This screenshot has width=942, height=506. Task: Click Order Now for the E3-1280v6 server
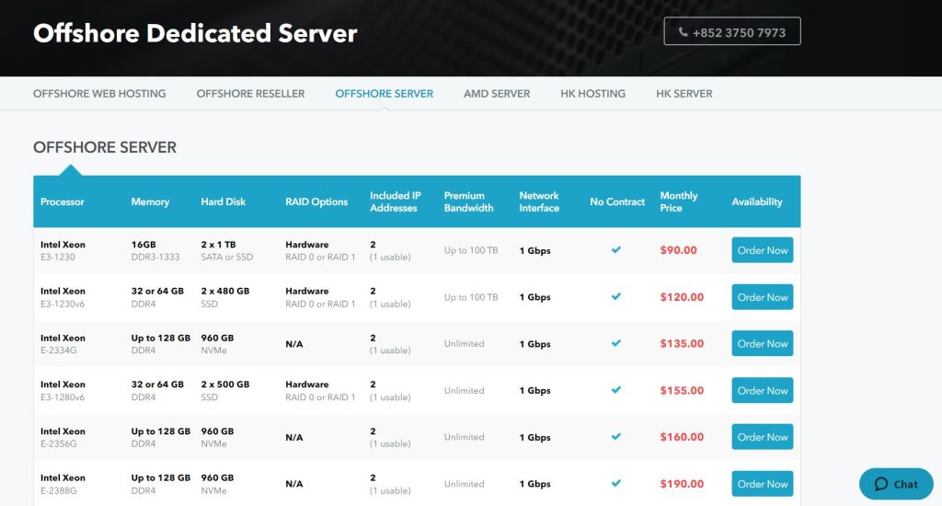762,391
